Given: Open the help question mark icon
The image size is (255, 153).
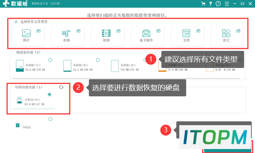Looking at the screenshot, I should coord(218,4).
